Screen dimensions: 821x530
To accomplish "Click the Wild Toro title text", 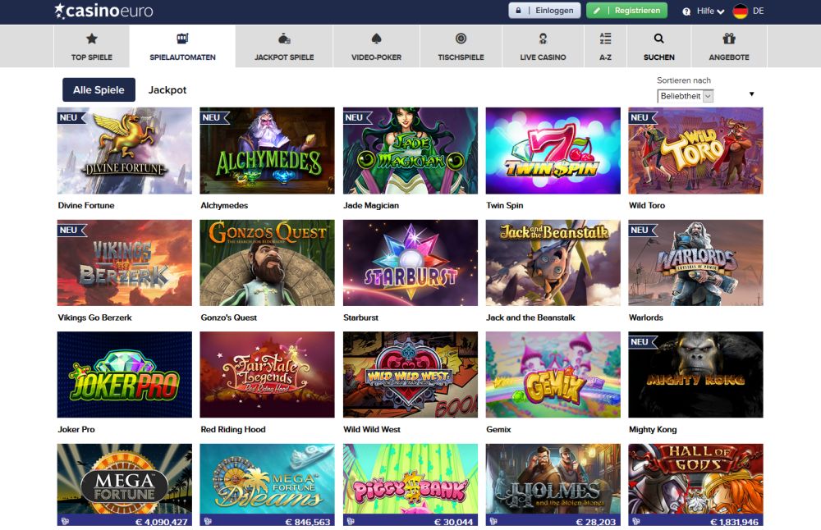I will pos(647,206).
